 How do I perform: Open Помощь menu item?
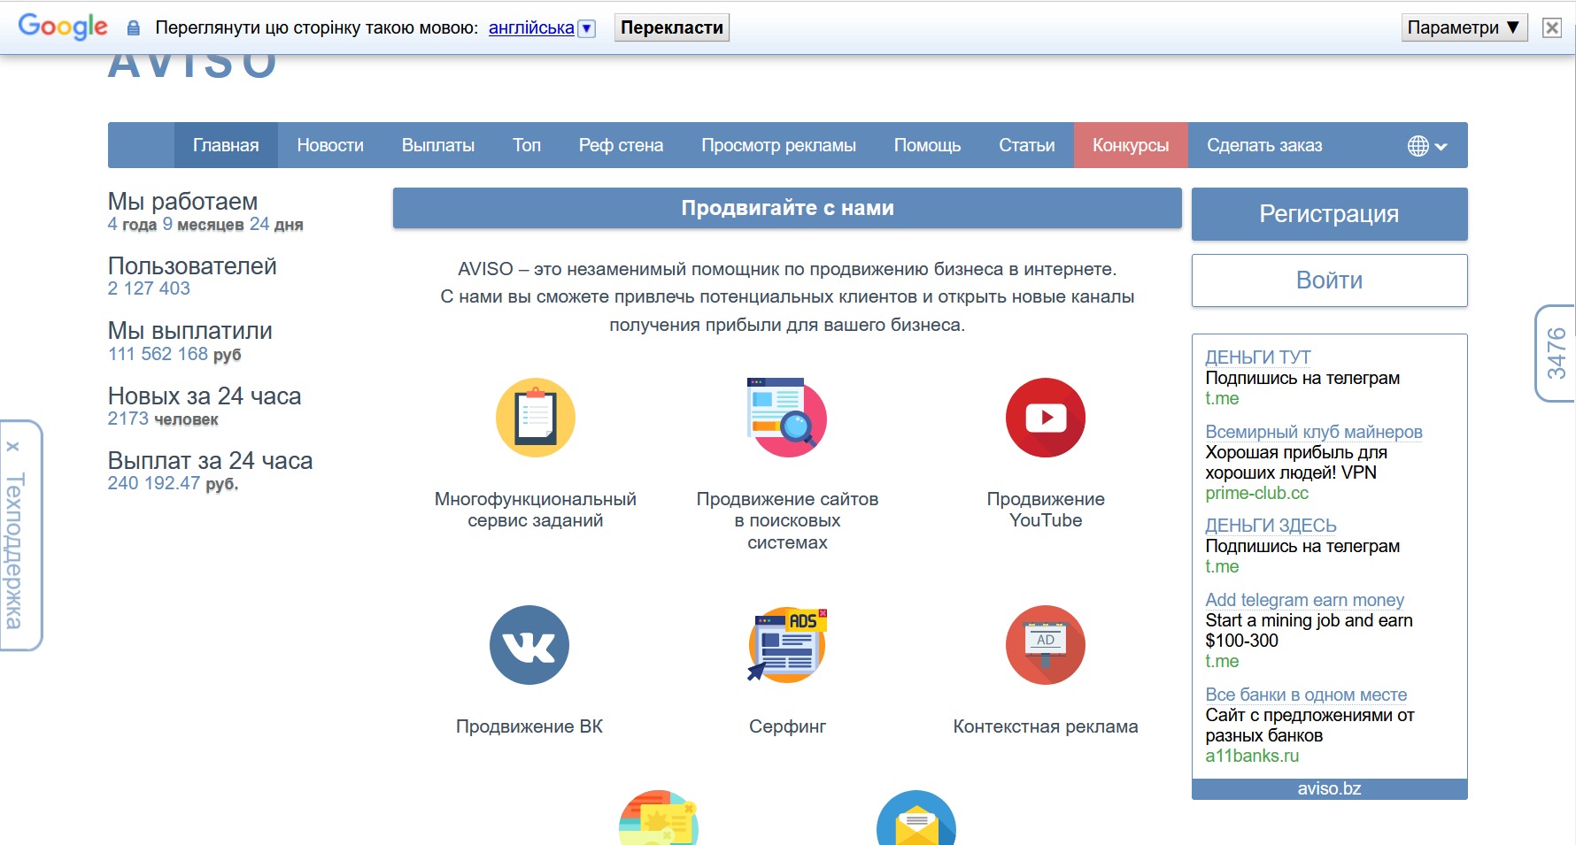(927, 145)
